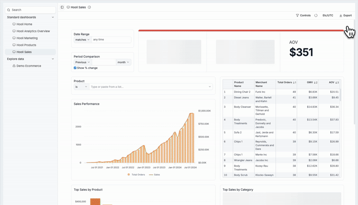Click the search magnifier icon in sidebar

point(9,9)
